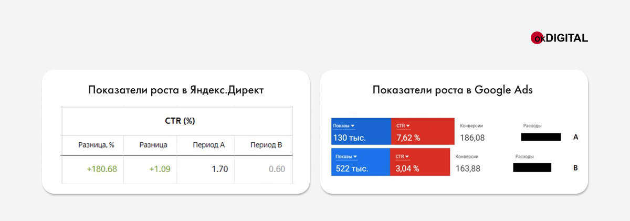The width and height of the screenshot is (630, 221).
Task: Click the "Разница, %" column header
Action: [96, 145]
